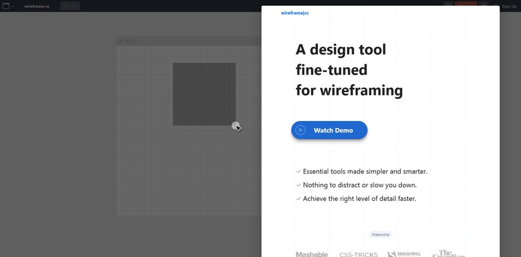Screen dimensions: 521x257
Task: Click the play icon in Watch Demo
Action: (300, 130)
